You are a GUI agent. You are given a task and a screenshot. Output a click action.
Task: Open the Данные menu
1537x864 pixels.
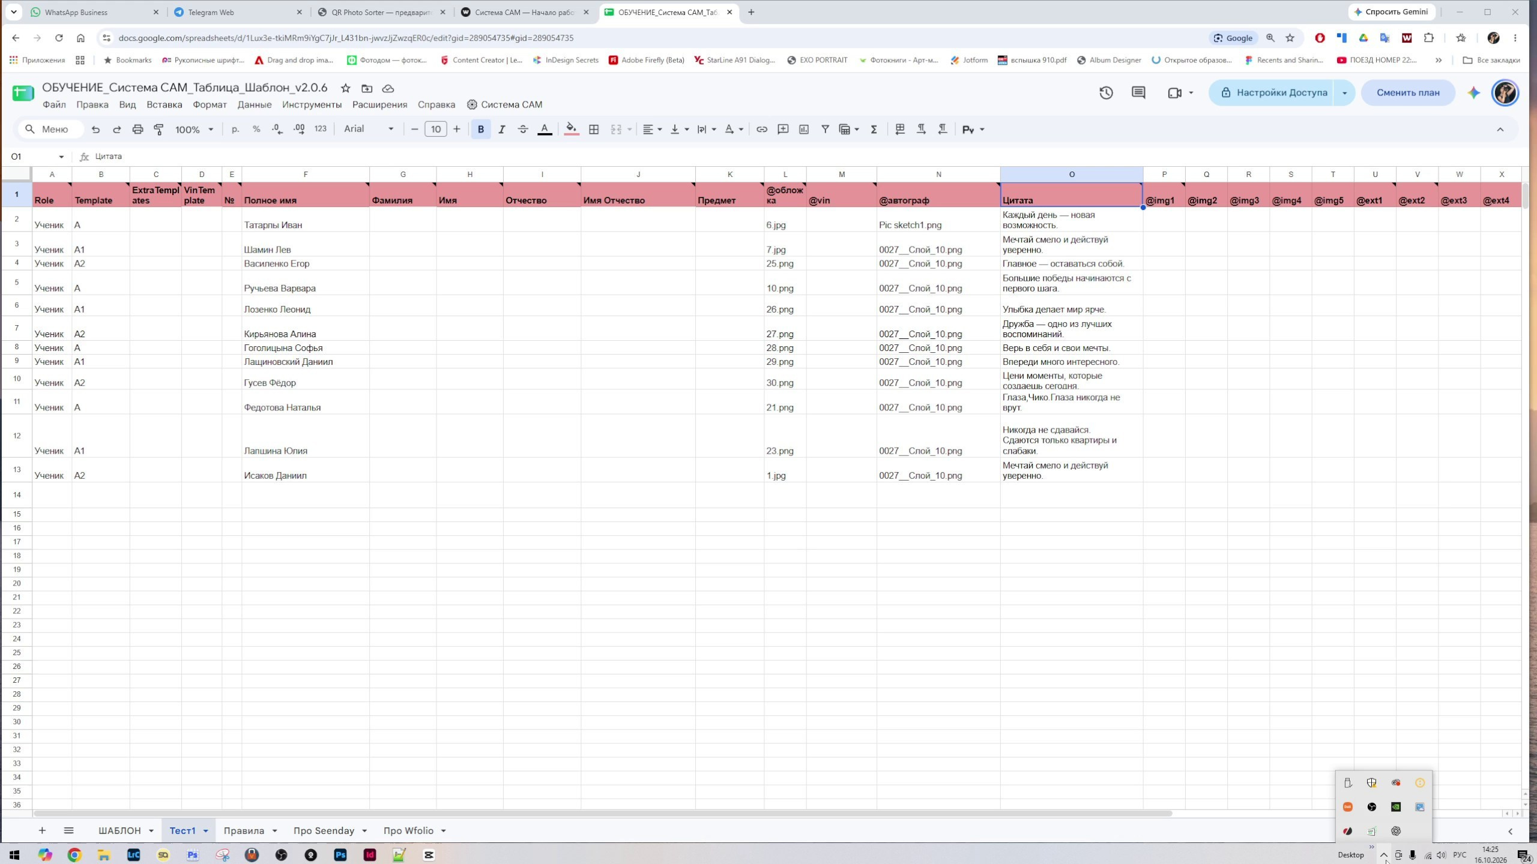click(x=255, y=104)
